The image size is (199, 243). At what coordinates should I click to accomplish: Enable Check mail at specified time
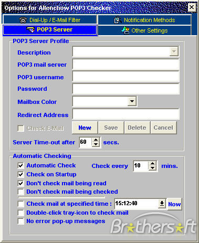point(21,204)
